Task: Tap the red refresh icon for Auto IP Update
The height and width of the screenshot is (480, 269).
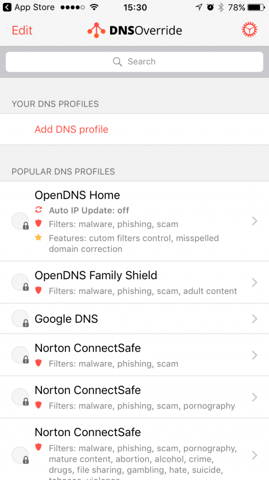Action: (x=38, y=210)
